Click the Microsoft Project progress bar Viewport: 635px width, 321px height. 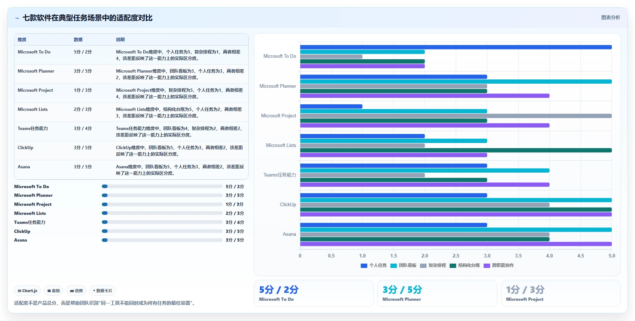tap(162, 204)
